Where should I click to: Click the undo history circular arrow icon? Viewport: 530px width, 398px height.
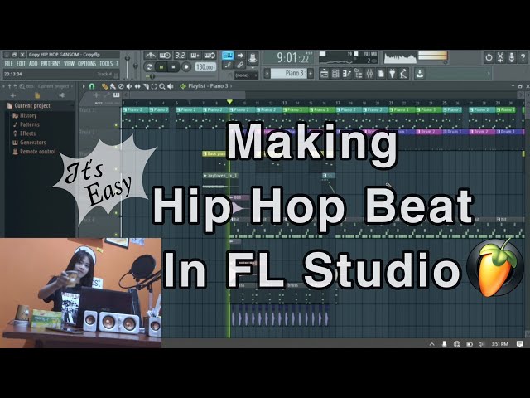(489, 57)
